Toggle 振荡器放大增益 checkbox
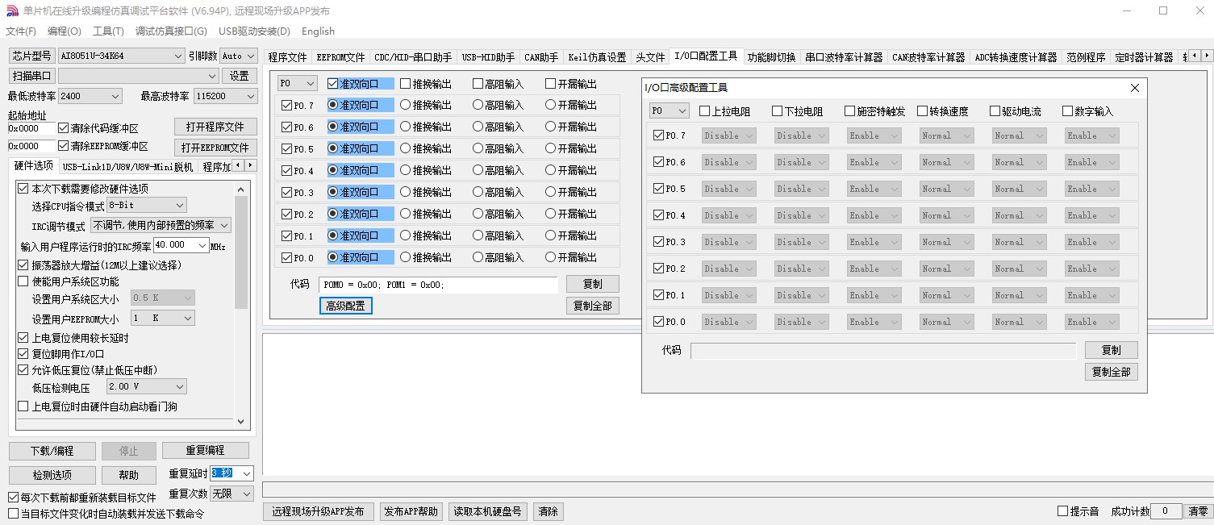This screenshot has width=1214, height=525. 23,265
